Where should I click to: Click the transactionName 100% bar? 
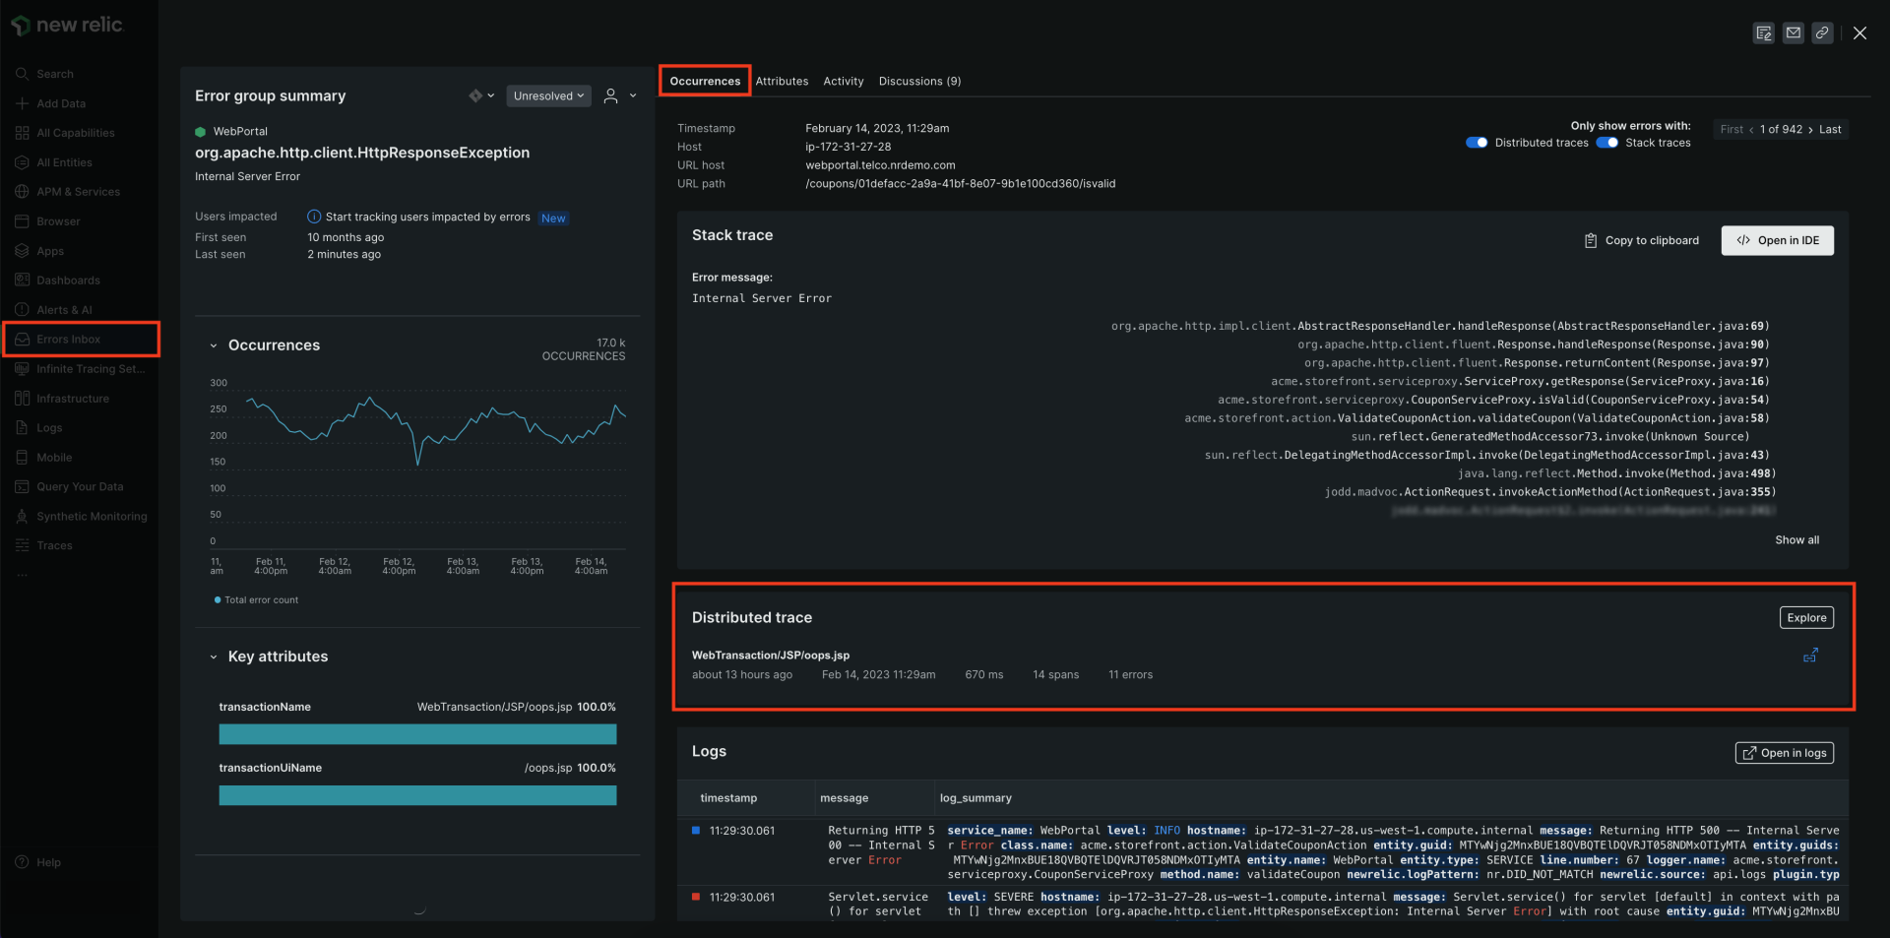417,734
